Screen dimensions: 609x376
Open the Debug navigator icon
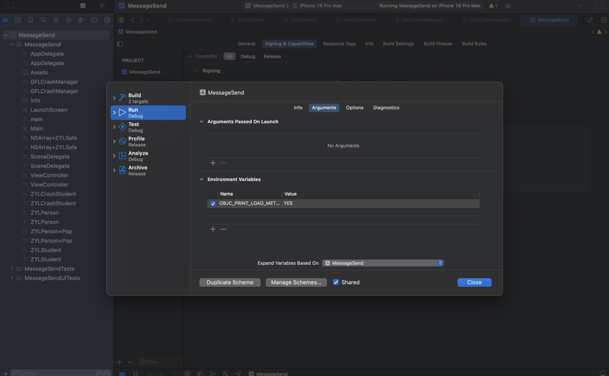(81, 20)
